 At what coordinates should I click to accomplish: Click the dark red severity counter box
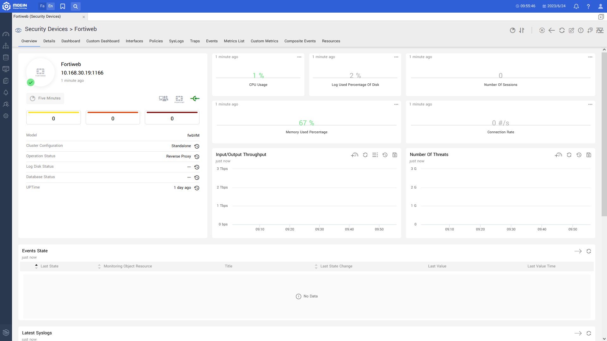click(x=172, y=117)
